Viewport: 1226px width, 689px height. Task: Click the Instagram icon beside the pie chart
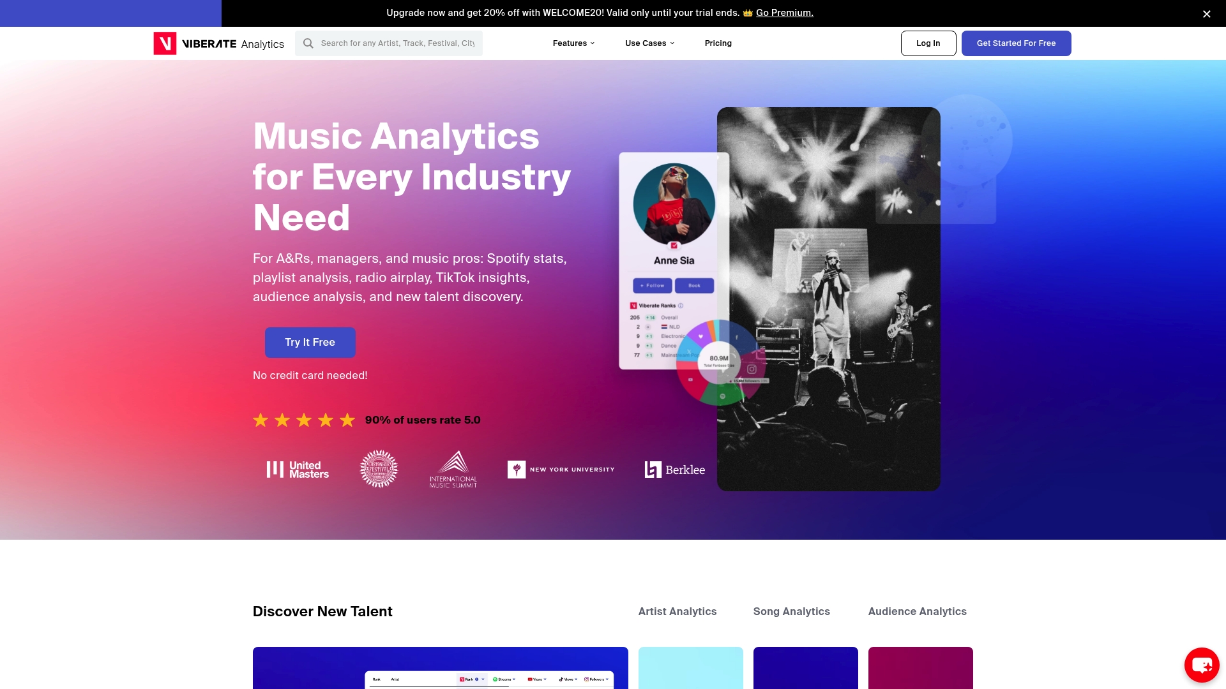coord(752,369)
